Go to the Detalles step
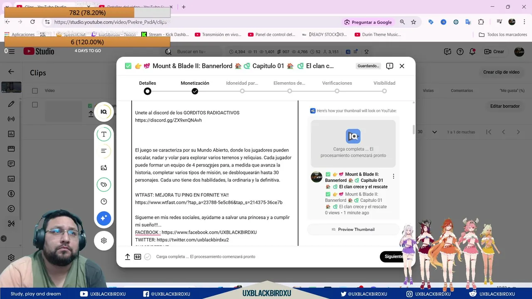Image resolution: width=532 pixels, height=299 pixels. 148,87
